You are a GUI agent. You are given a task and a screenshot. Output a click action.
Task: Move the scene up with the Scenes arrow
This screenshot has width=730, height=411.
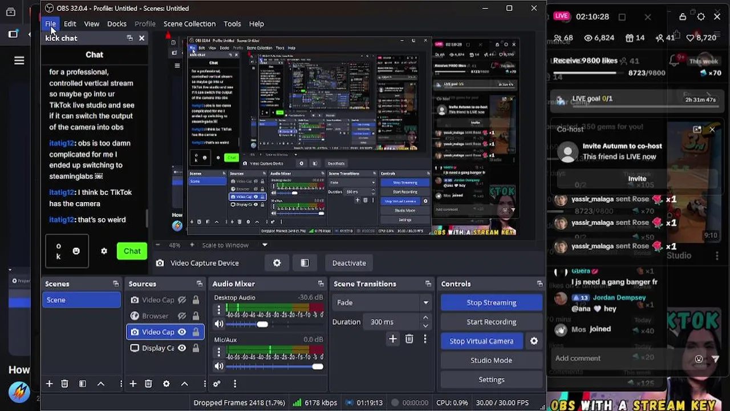[x=101, y=384]
